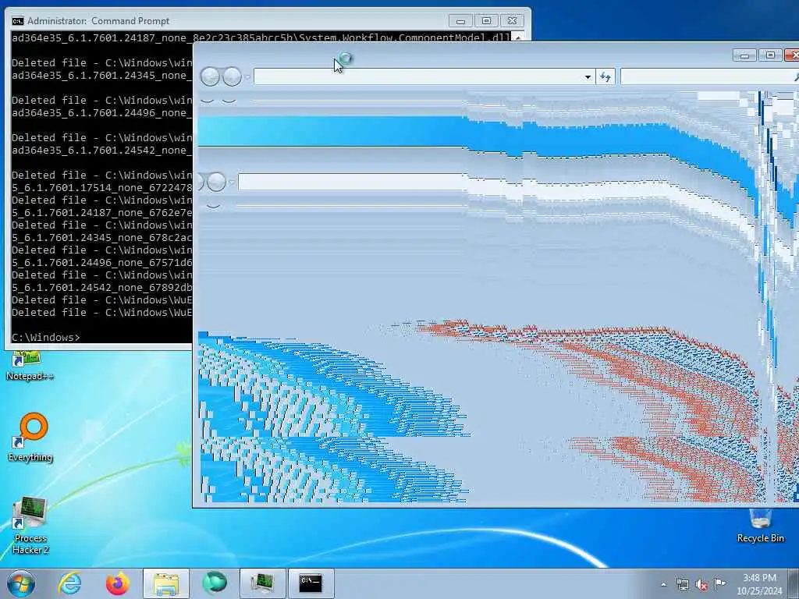Open Firefox from the taskbar
Viewport: 799px width, 599px height.
tap(118, 583)
